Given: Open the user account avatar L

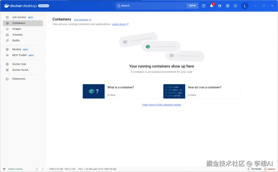Looking at the screenshot, I should [245, 6].
